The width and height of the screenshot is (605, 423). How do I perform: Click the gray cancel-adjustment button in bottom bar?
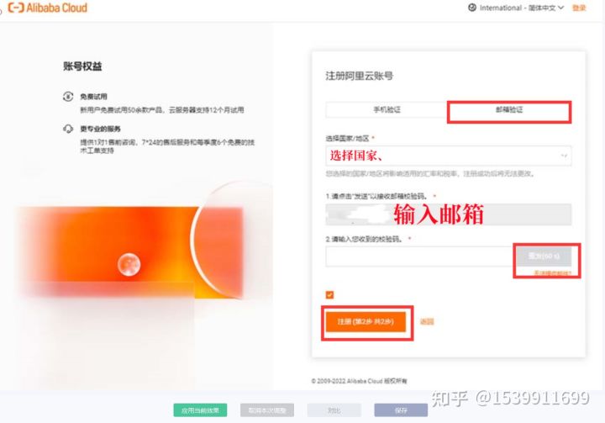coord(267,410)
